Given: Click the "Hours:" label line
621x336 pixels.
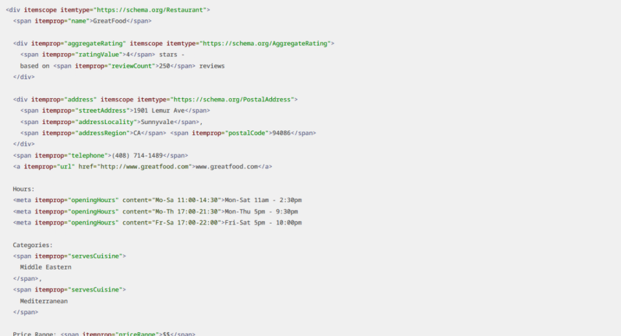Looking at the screenshot, I should (24, 189).
